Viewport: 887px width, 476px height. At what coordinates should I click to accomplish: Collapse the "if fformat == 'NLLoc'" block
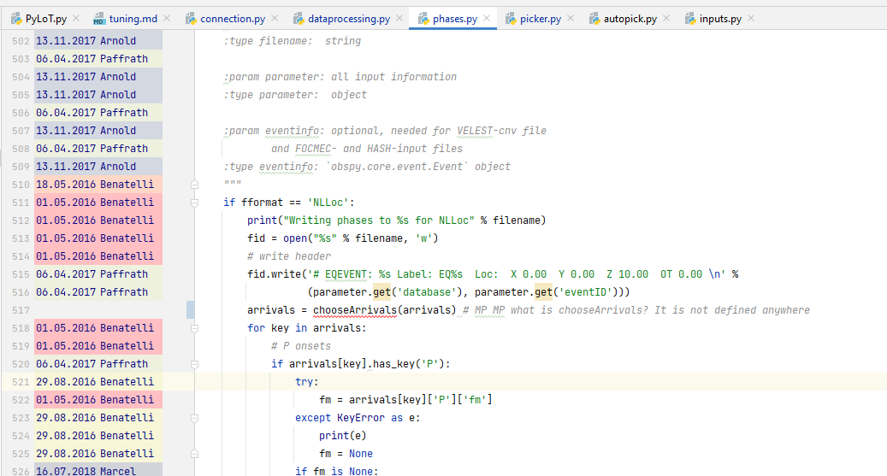(x=195, y=203)
